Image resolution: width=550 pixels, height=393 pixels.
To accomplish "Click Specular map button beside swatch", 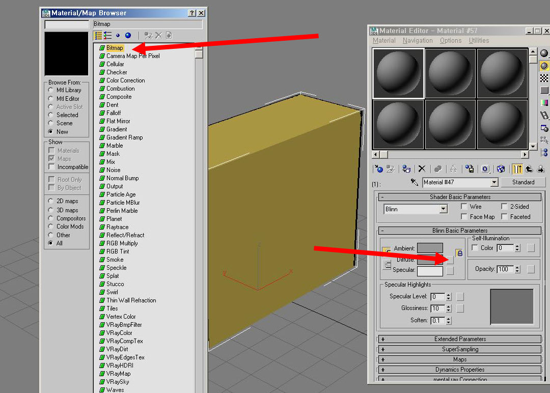I will [x=450, y=271].
